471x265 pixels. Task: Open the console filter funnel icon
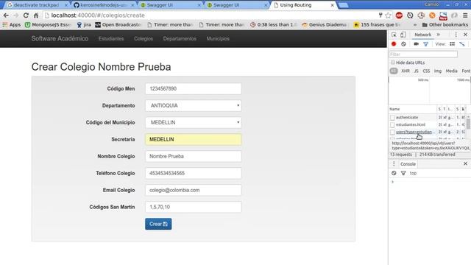[x=403, y=173]
